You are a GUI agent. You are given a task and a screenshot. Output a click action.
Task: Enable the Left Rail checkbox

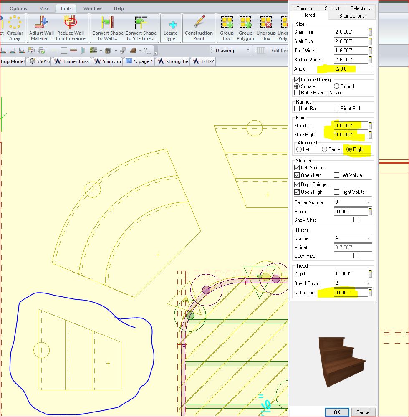[x=297, y=109]
